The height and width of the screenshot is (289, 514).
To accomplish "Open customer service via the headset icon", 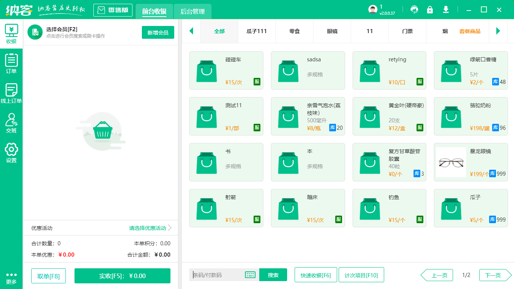I will tap(414, 9).
